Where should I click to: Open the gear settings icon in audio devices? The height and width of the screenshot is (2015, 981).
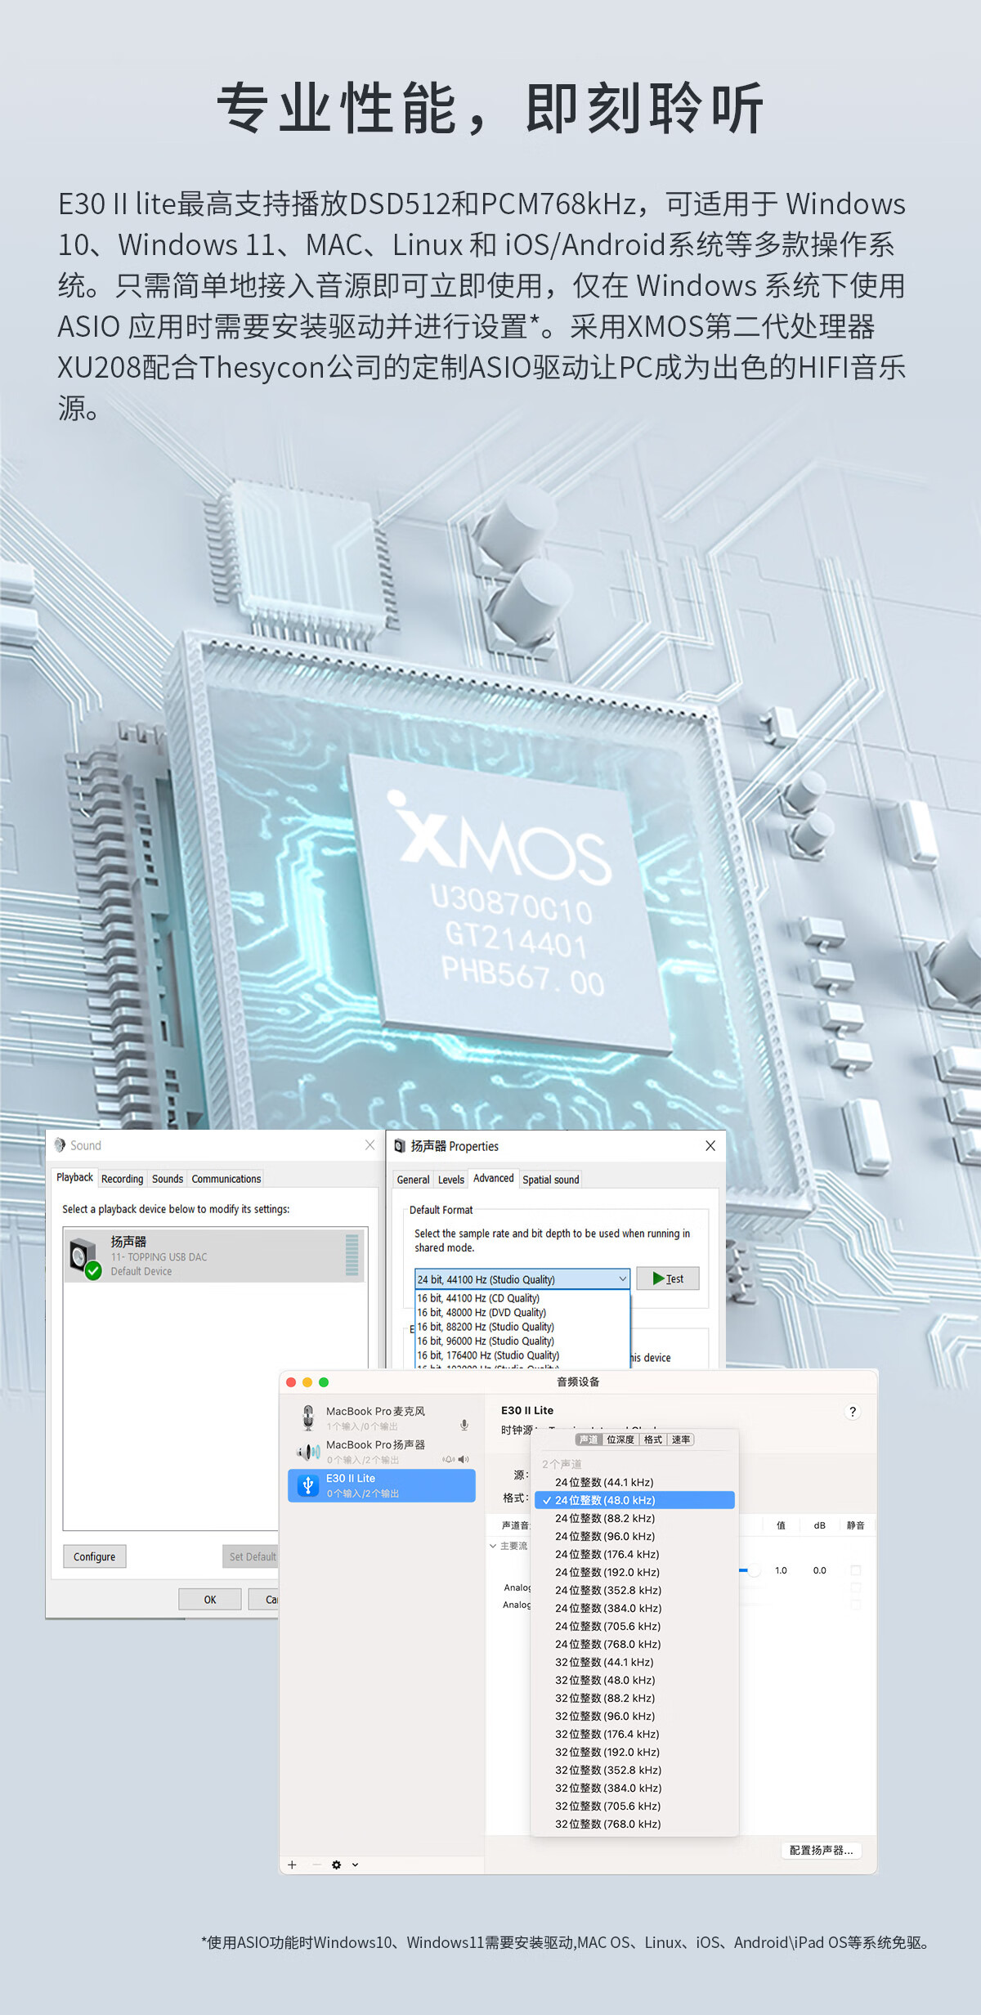coord(337,1865)
